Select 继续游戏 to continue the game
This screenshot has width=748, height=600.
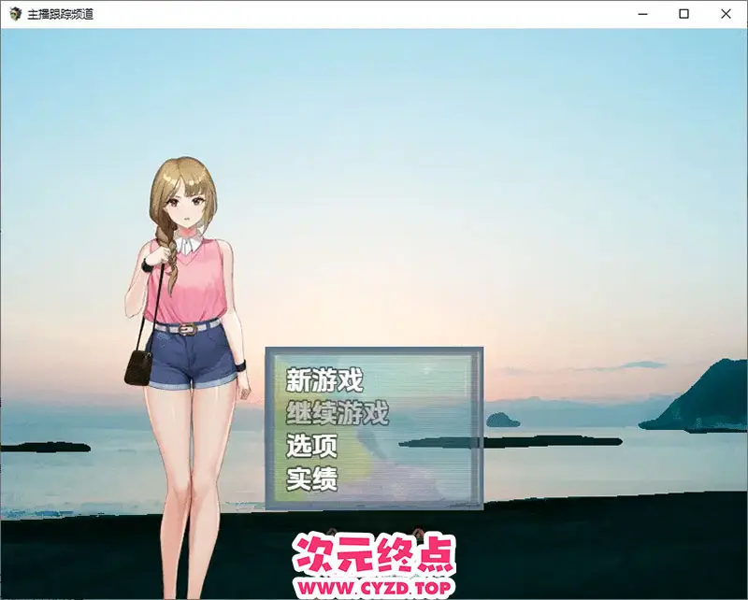(338, 413)
